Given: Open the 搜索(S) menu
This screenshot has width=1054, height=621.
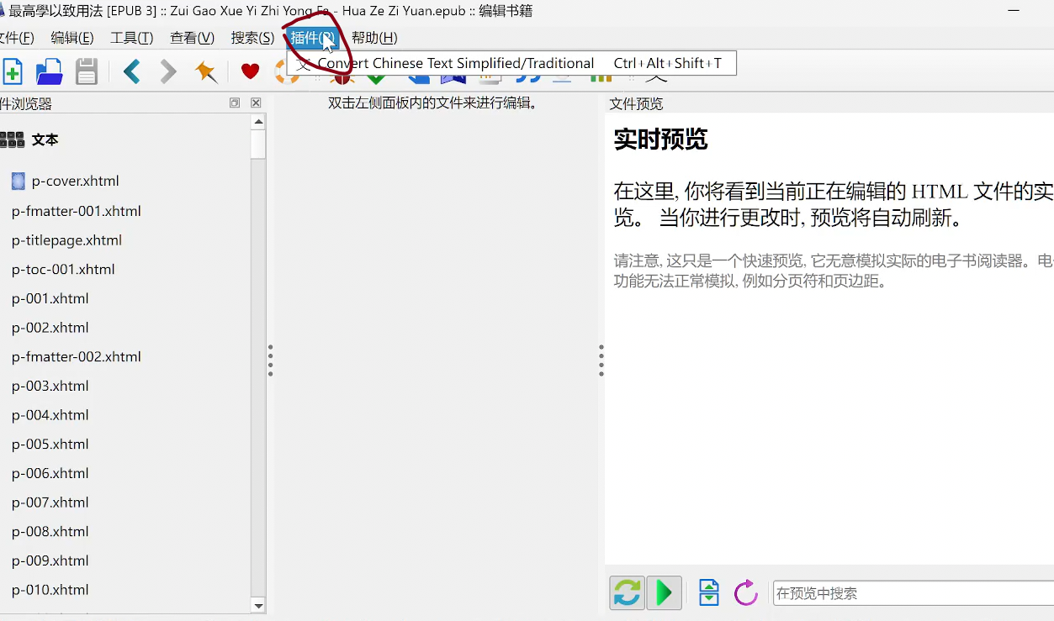Looking at the screenshot, I should (252, 38).
